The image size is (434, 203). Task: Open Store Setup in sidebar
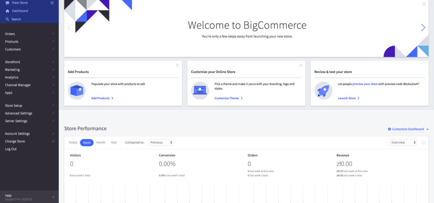point(29,106)
